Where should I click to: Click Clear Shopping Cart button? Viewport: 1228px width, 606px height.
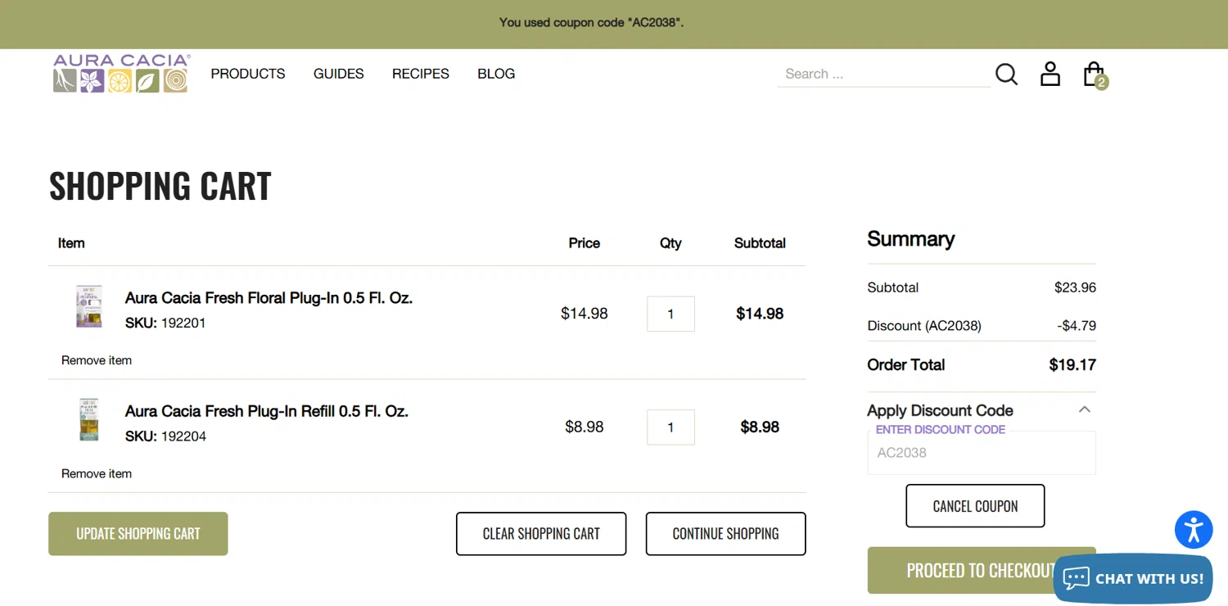click(x=541, y=534)
